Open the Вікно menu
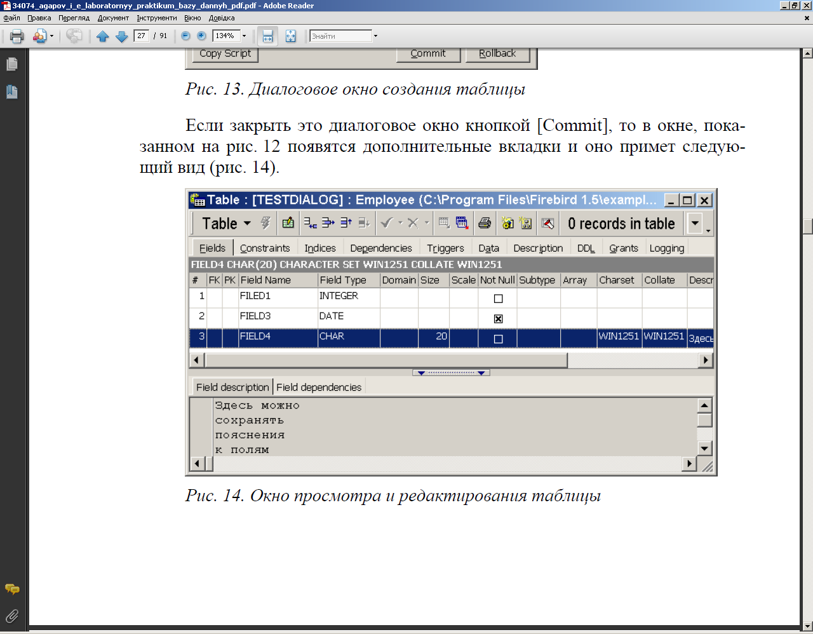The width and height of the screenshot is (813, 634). point(192,18)
